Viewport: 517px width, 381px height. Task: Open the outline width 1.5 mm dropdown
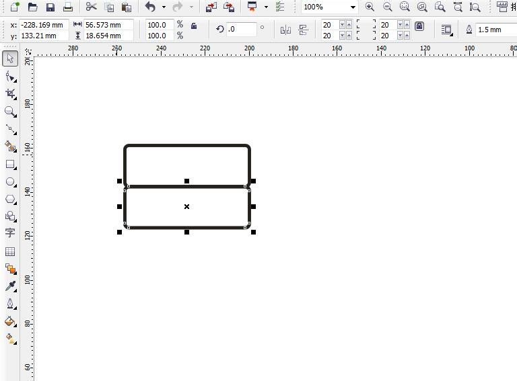click(x=495, y=30)
